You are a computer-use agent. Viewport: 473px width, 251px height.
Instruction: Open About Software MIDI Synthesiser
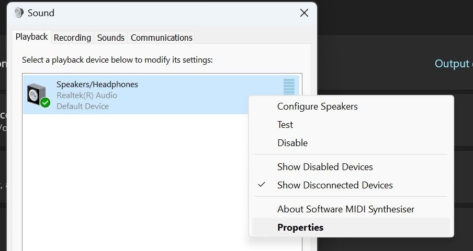(x=346, y=209)
